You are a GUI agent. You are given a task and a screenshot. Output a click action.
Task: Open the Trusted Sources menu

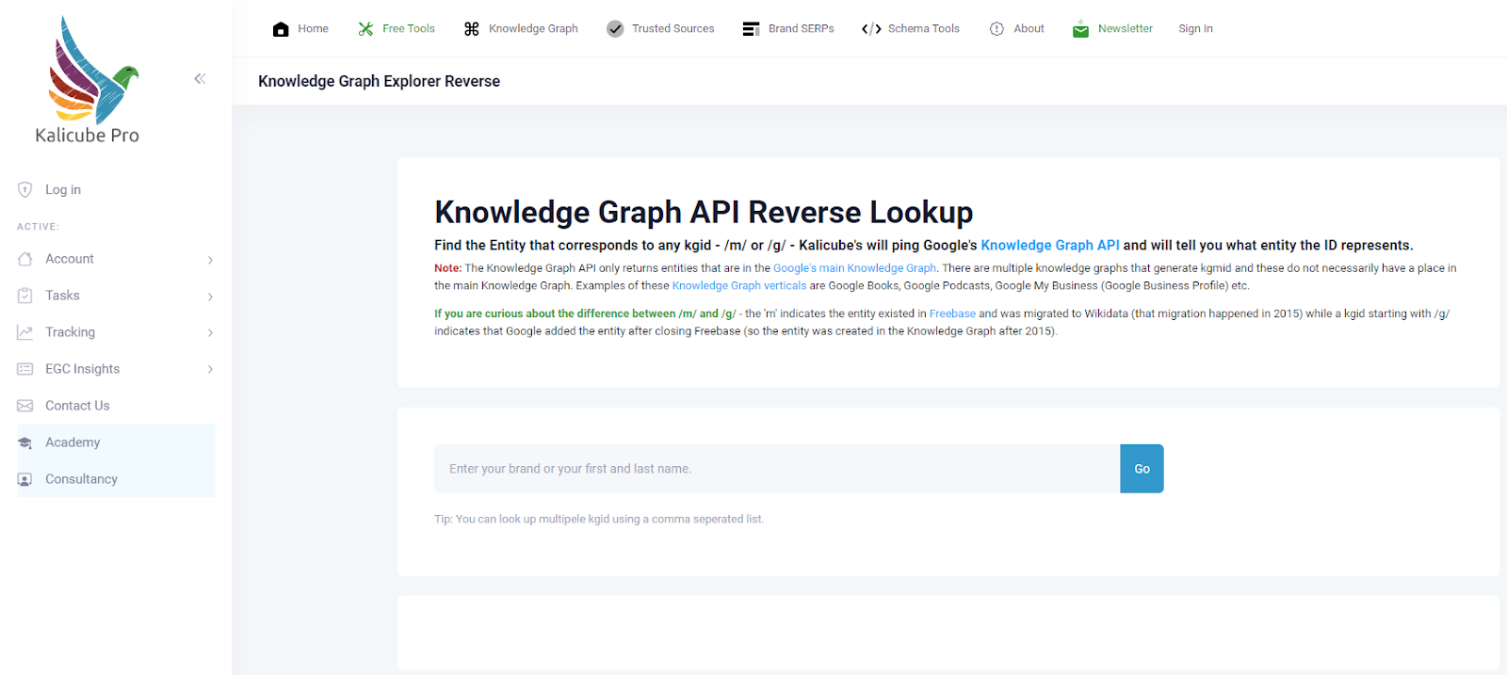(x=672, y=29)
